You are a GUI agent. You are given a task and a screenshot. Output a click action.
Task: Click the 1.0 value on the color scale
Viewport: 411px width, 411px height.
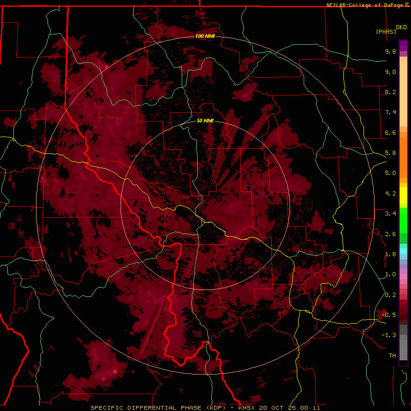(390, 274)
